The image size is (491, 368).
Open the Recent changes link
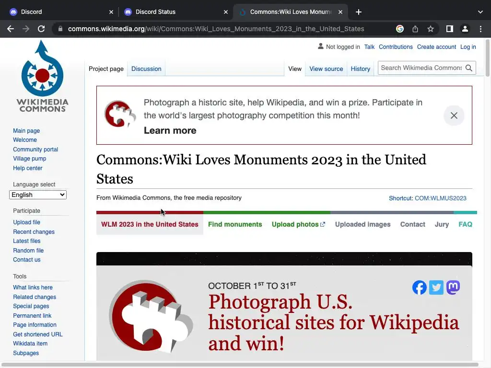point(34,232)
